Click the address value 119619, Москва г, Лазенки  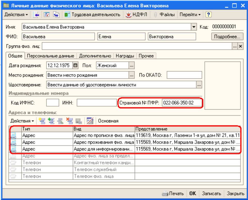point(188,135)
